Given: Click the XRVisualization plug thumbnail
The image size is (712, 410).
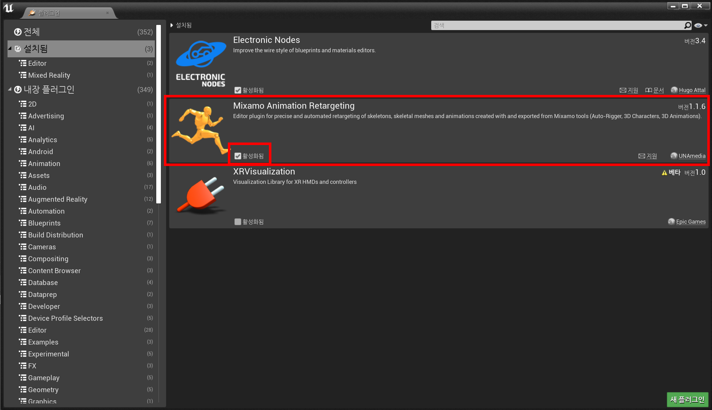Looking at the screenshot, I should click(201, 196).
